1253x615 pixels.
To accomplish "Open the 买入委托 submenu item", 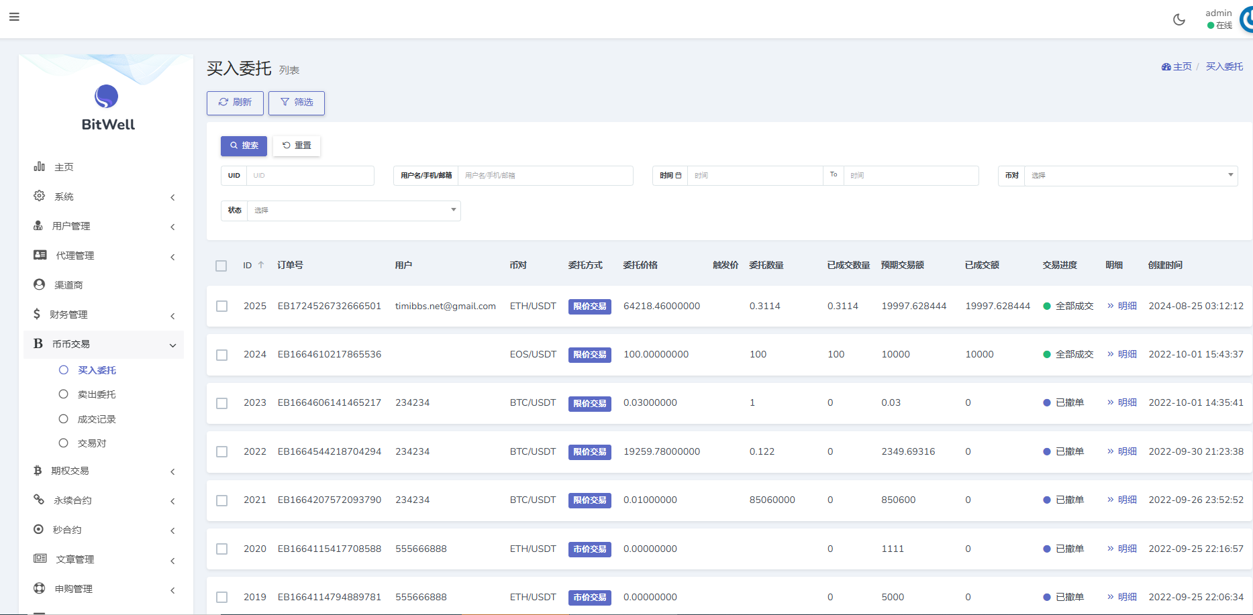I will 97,370.
